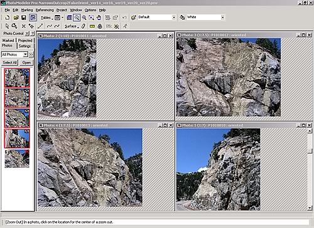Image resolution: width=314 pixels, height=228 pixels.
Task: Click the Photo 5 window scroll up arrow
Action: click(310, 131)
